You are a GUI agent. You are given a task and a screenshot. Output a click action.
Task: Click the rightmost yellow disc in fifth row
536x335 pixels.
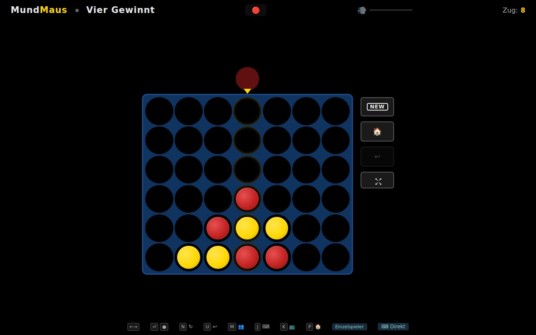pyautogui.click(x=277, y=228)
